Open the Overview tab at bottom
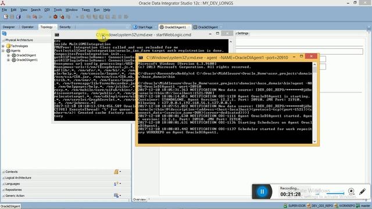 coord(139,200)
